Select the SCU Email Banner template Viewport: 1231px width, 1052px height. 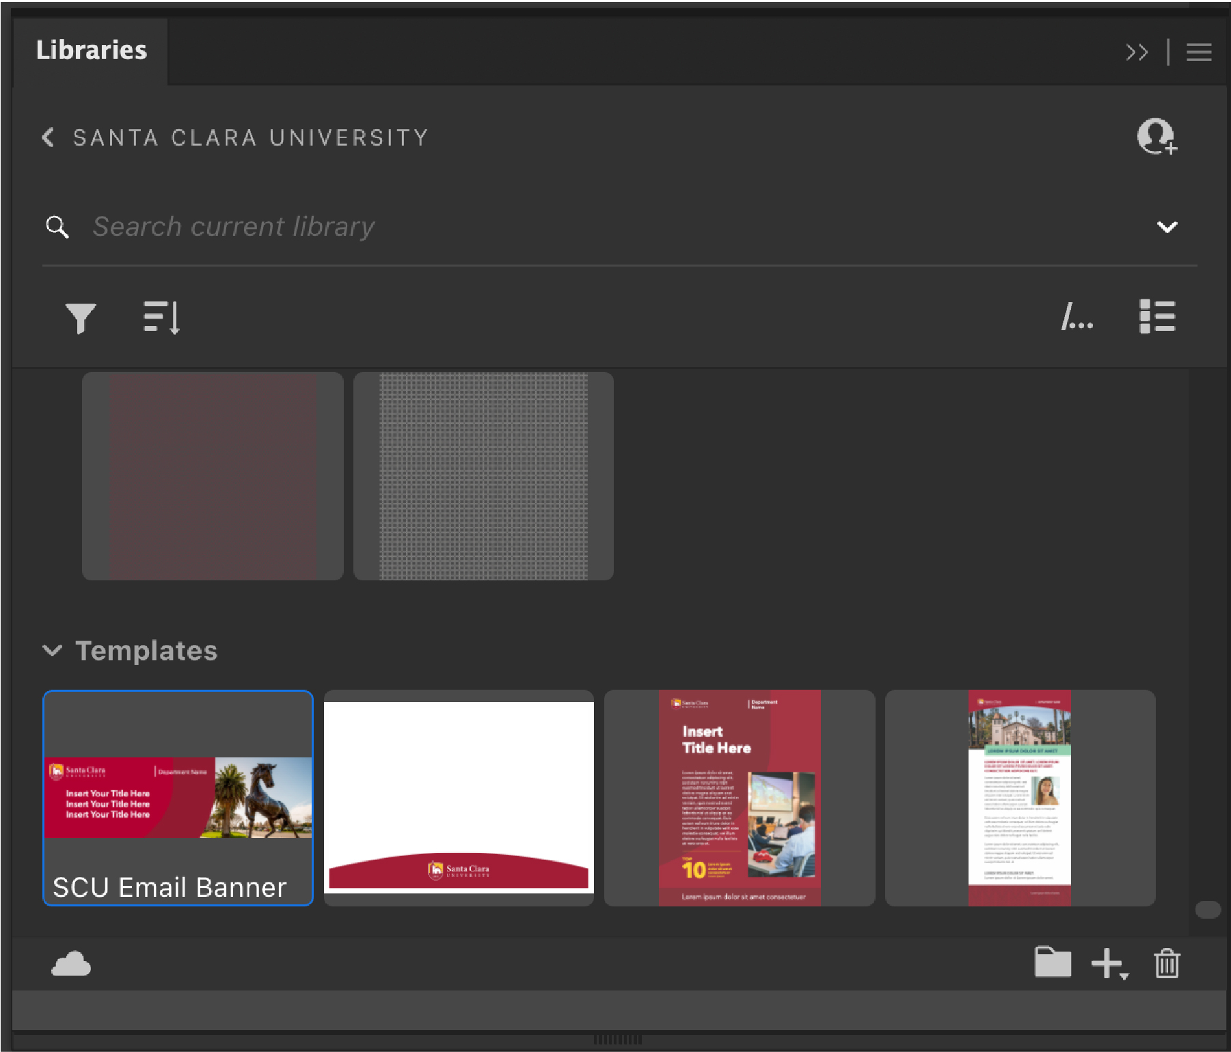(178, 796)
